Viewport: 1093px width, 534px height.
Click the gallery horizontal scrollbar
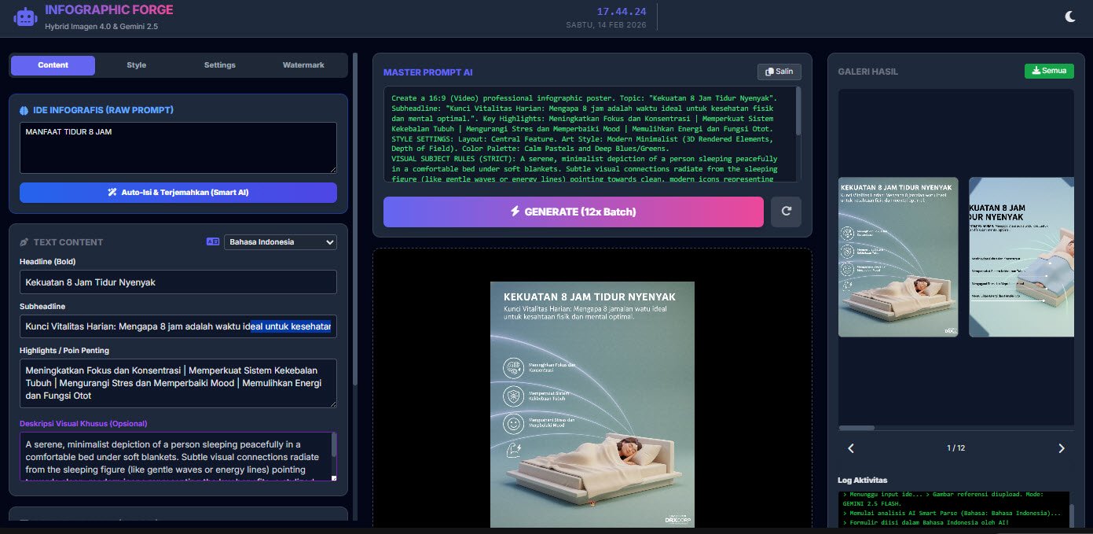(x=856, y=428)
